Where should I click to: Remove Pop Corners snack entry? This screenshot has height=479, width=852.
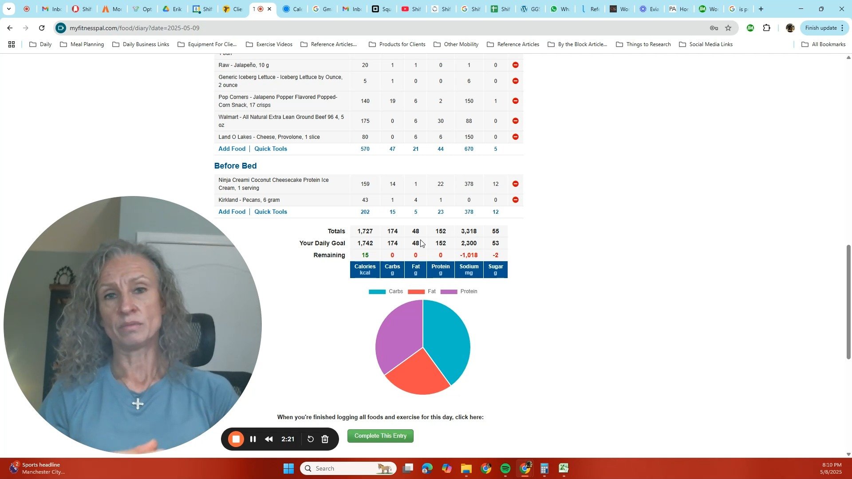[515, 101]
